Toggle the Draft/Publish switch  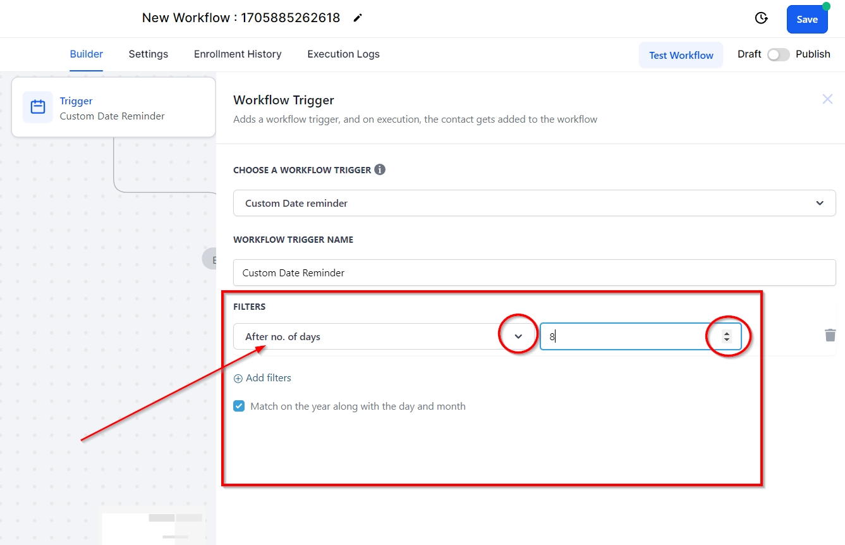click(778, 54)
